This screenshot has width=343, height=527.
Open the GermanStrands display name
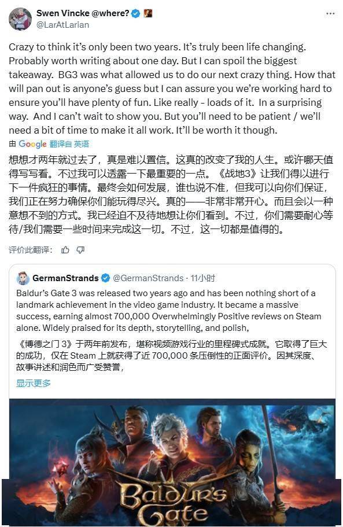65,278
